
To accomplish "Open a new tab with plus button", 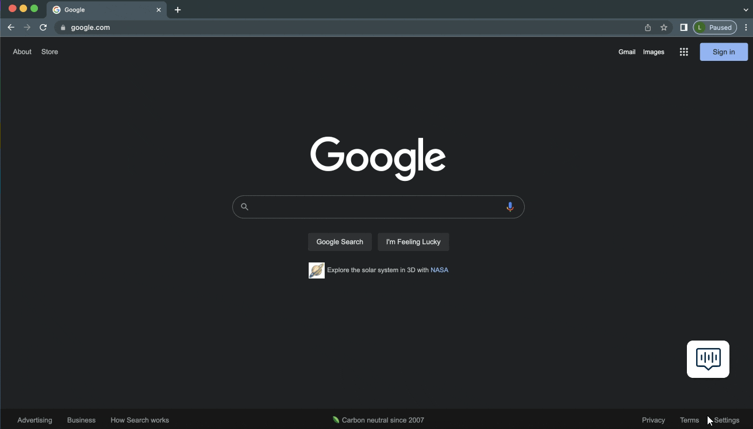I will pyautogui.click(x=178, y=10).
